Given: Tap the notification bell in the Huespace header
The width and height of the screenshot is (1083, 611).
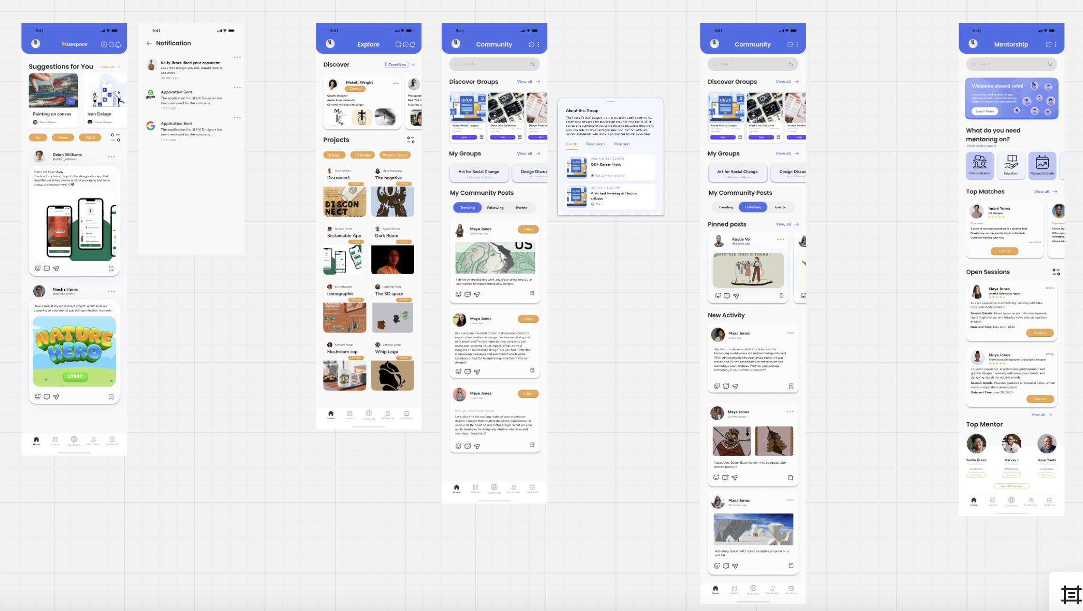Looking at the screenshot, I should pos(118,44).
